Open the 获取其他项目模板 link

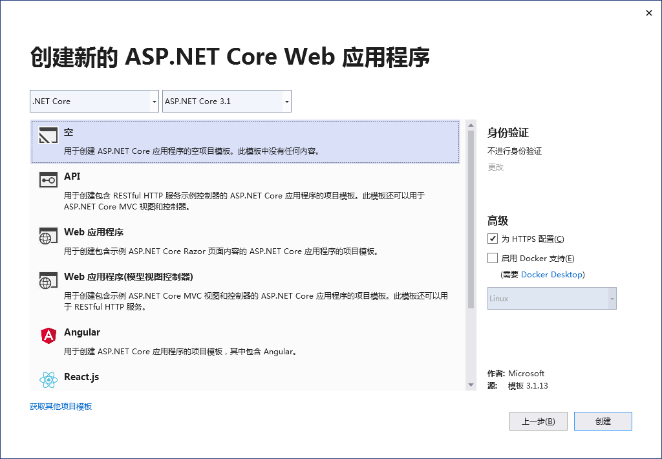61,406
